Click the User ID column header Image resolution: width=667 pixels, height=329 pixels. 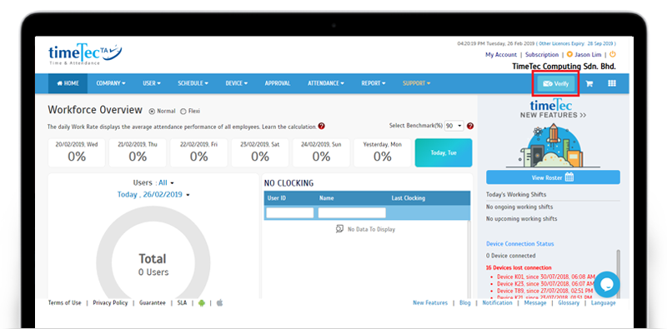[x=277, y=198]
